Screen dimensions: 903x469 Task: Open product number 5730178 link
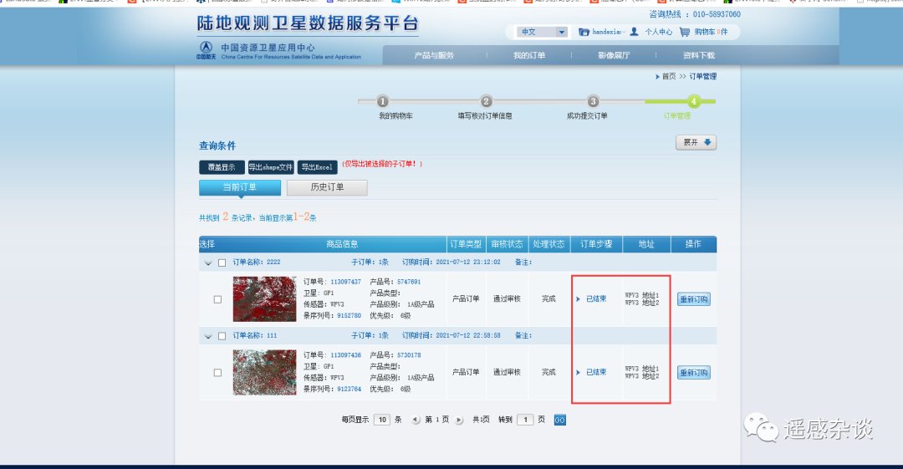coord(409,355)
